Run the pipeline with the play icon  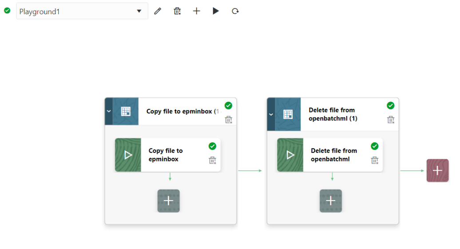pyautogui.click(x=216, y=11)
